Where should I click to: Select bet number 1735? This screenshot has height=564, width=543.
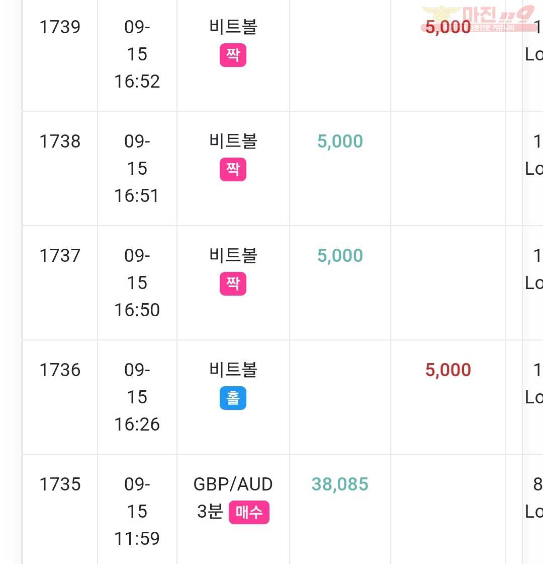pos(60,484)
